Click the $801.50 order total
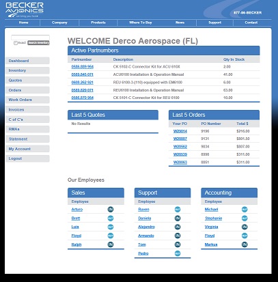Screen dimensions: 278x282 tap(243, 139)
